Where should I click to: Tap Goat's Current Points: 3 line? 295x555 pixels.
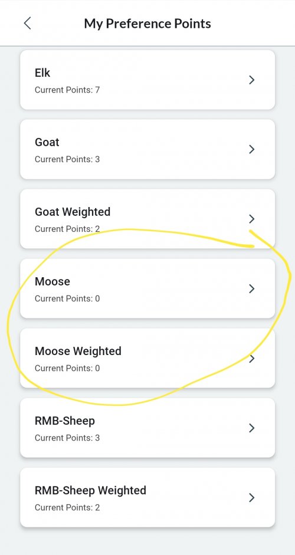coord(67,159)
